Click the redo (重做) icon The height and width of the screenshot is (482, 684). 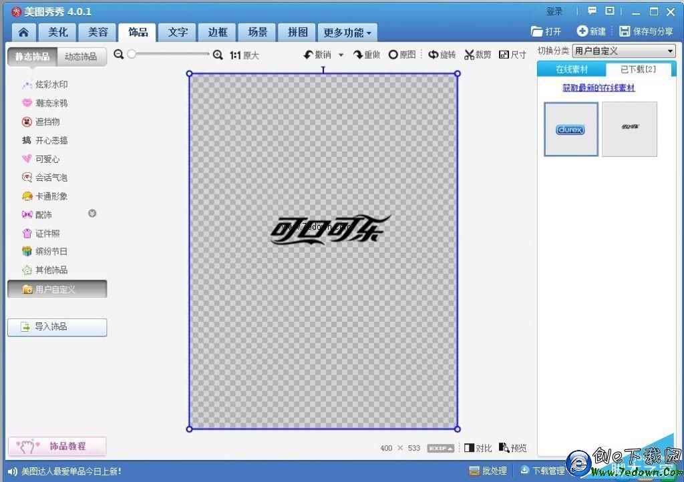click(x=358, y=55)
